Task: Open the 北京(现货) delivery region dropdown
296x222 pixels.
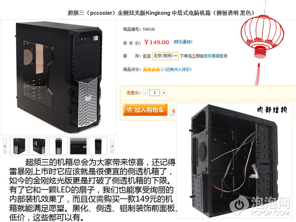Action: 165,56
